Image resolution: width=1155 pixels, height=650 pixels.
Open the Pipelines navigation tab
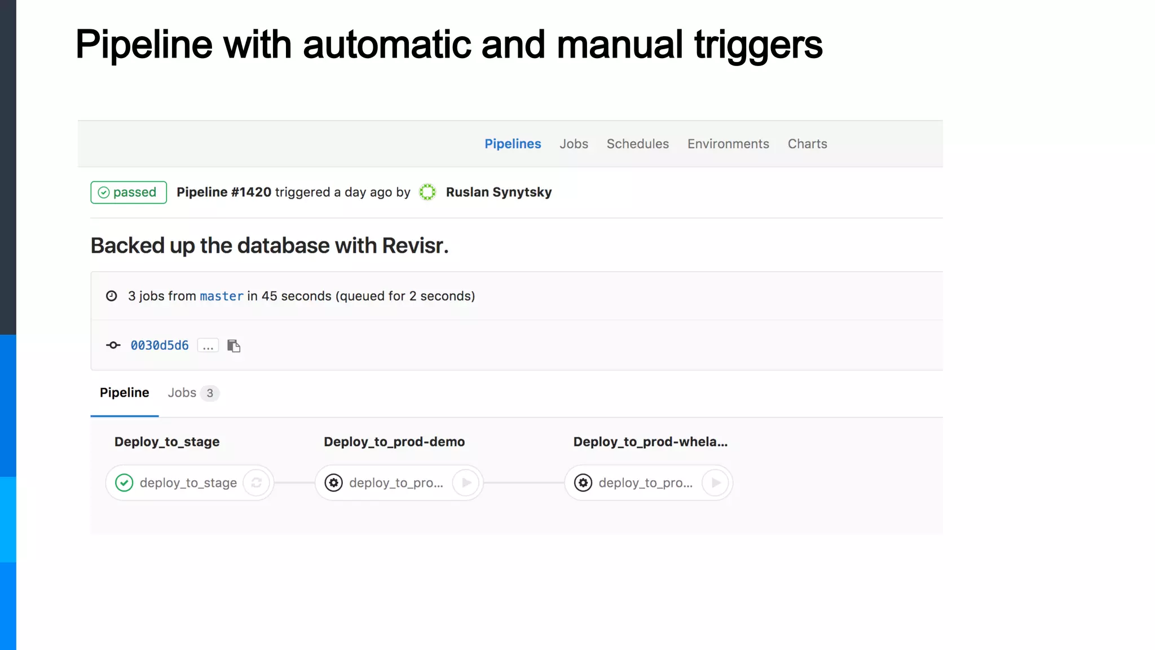[x=513, y=144]
